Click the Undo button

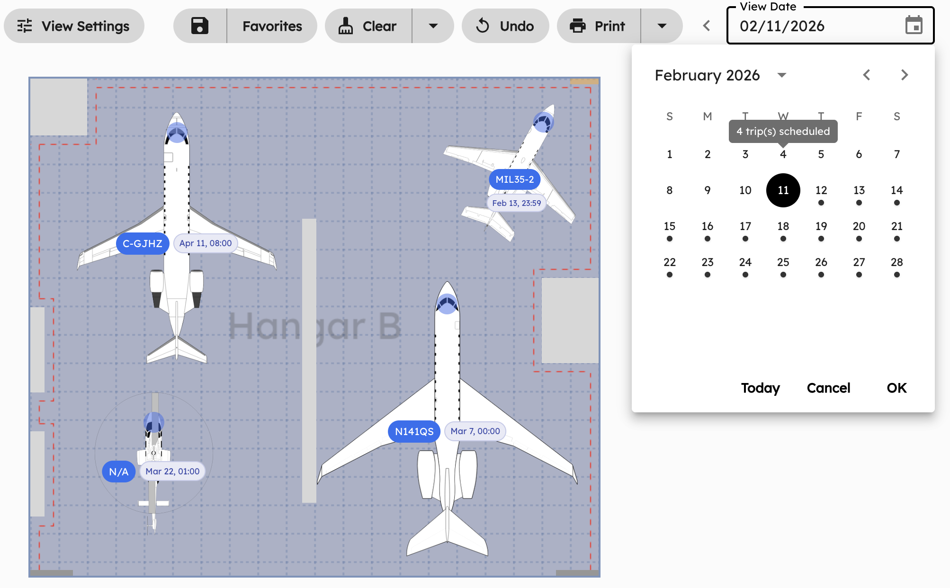(x=505, y=26)
